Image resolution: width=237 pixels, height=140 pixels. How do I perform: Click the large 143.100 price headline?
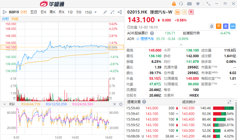tap(141, 20)
